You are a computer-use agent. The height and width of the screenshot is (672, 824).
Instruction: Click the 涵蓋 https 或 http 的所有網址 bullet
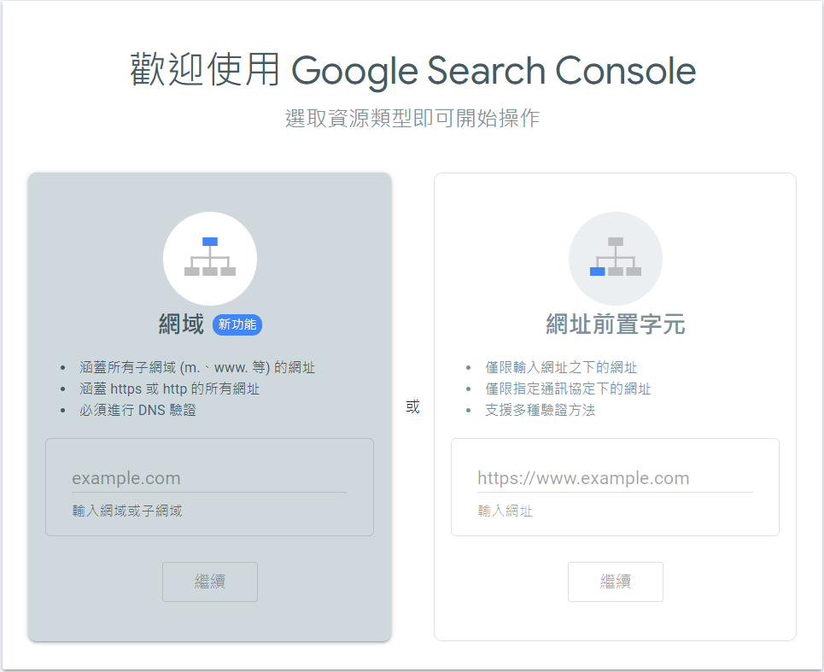pos(169,389)
